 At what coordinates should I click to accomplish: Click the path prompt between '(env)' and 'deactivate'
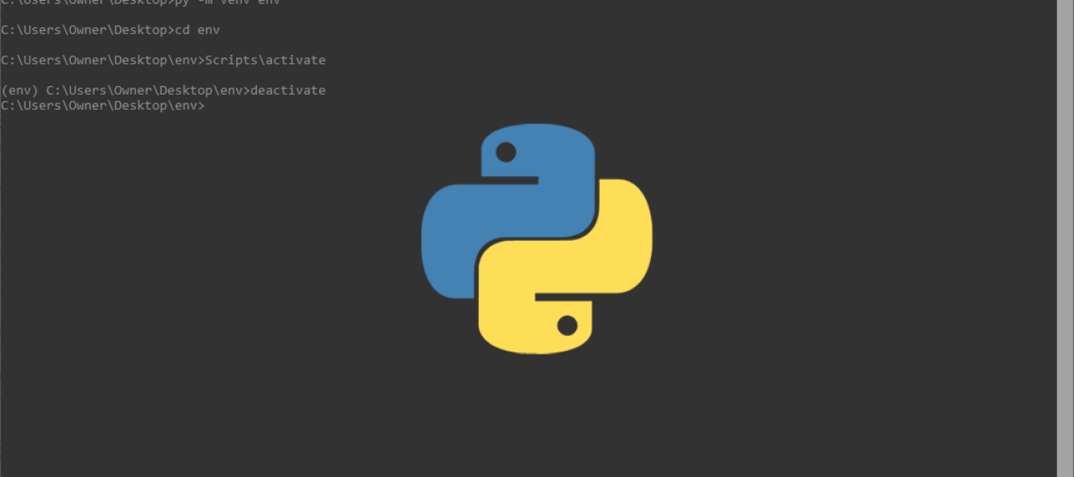[146, 91]
